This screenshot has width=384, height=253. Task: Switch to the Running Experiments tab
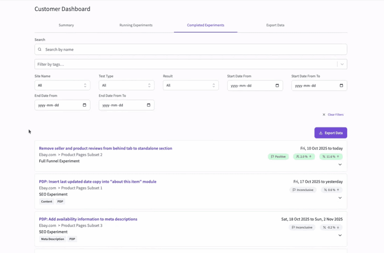pos(136,25)
